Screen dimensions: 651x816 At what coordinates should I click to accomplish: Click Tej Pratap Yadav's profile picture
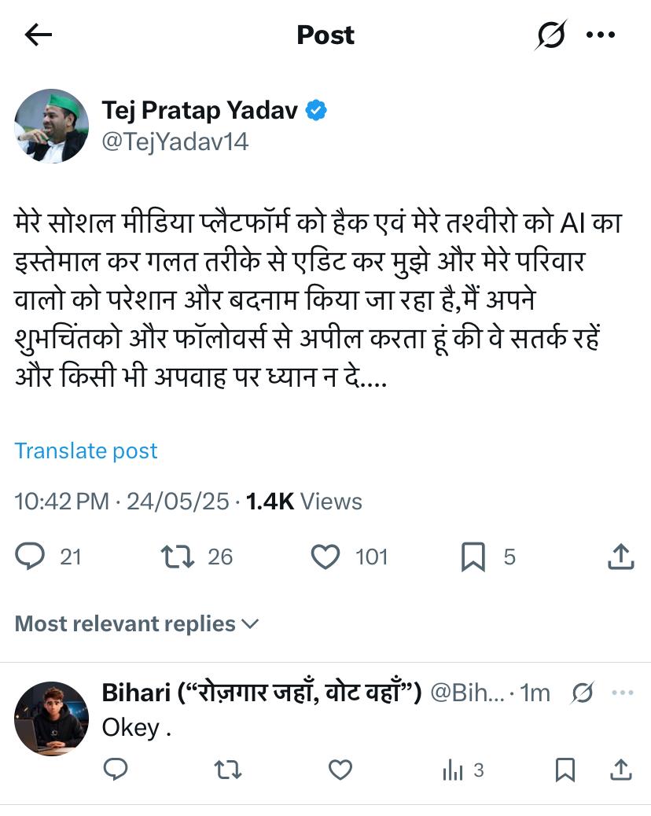pos(52,126)
